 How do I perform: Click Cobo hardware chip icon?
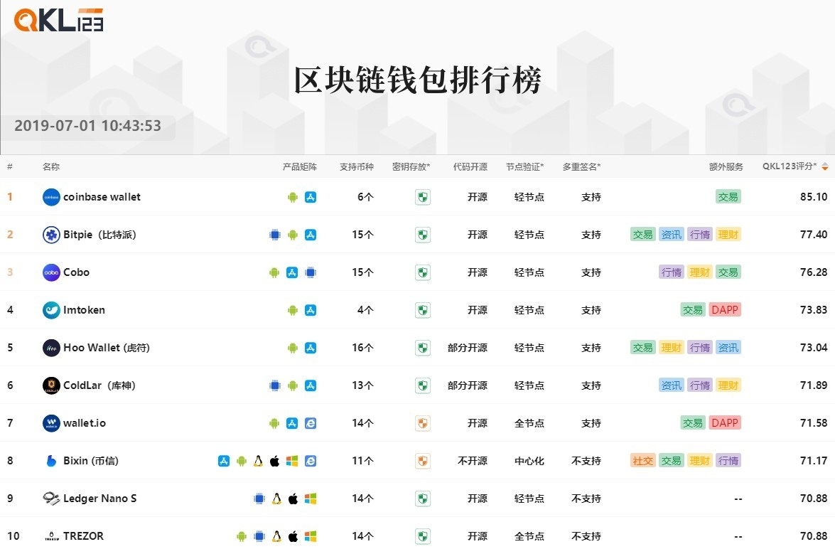pos(311,272)
